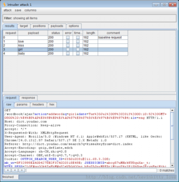Go to previous search match
The width and height of the screenshot is (179, 182).
[15, 170]
